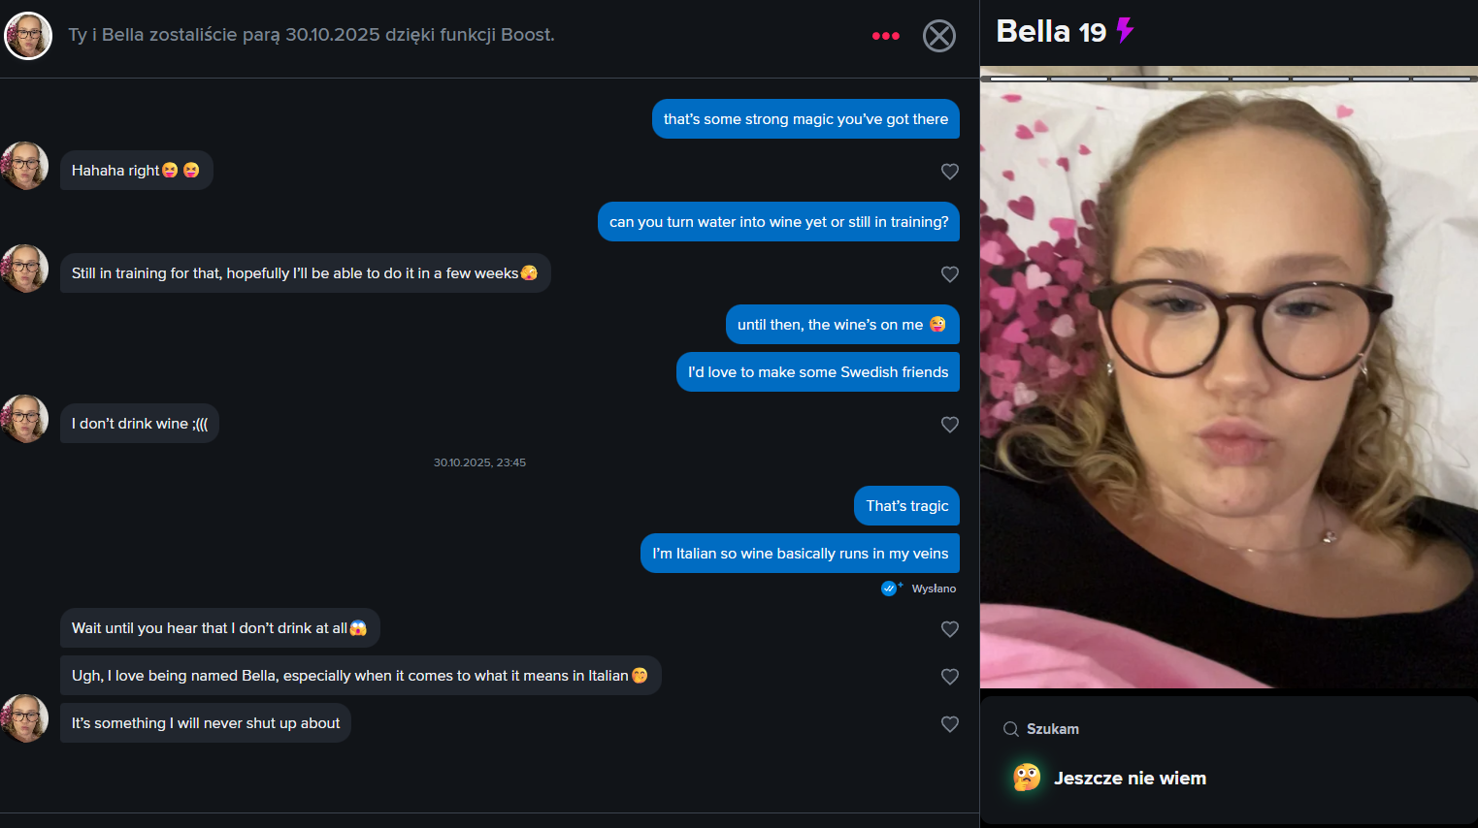Click the "I'm Italian so wine" sent message
The image size is (1478, 828).
[800, 554]
